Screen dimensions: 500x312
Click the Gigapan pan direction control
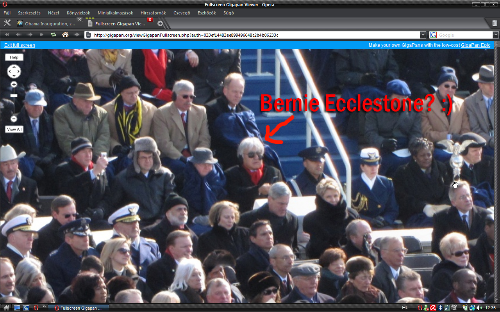tap(14, 71)
